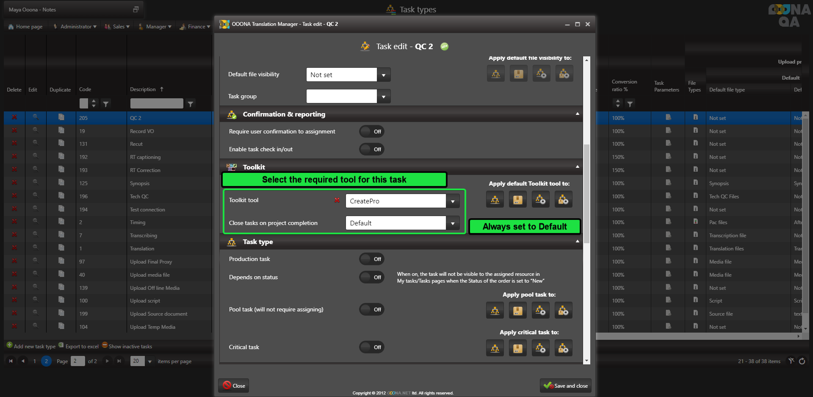Screen dimensions: 813x397
Task: Click first apply-default icon for Toolkit tool
Action: (495, 200)
